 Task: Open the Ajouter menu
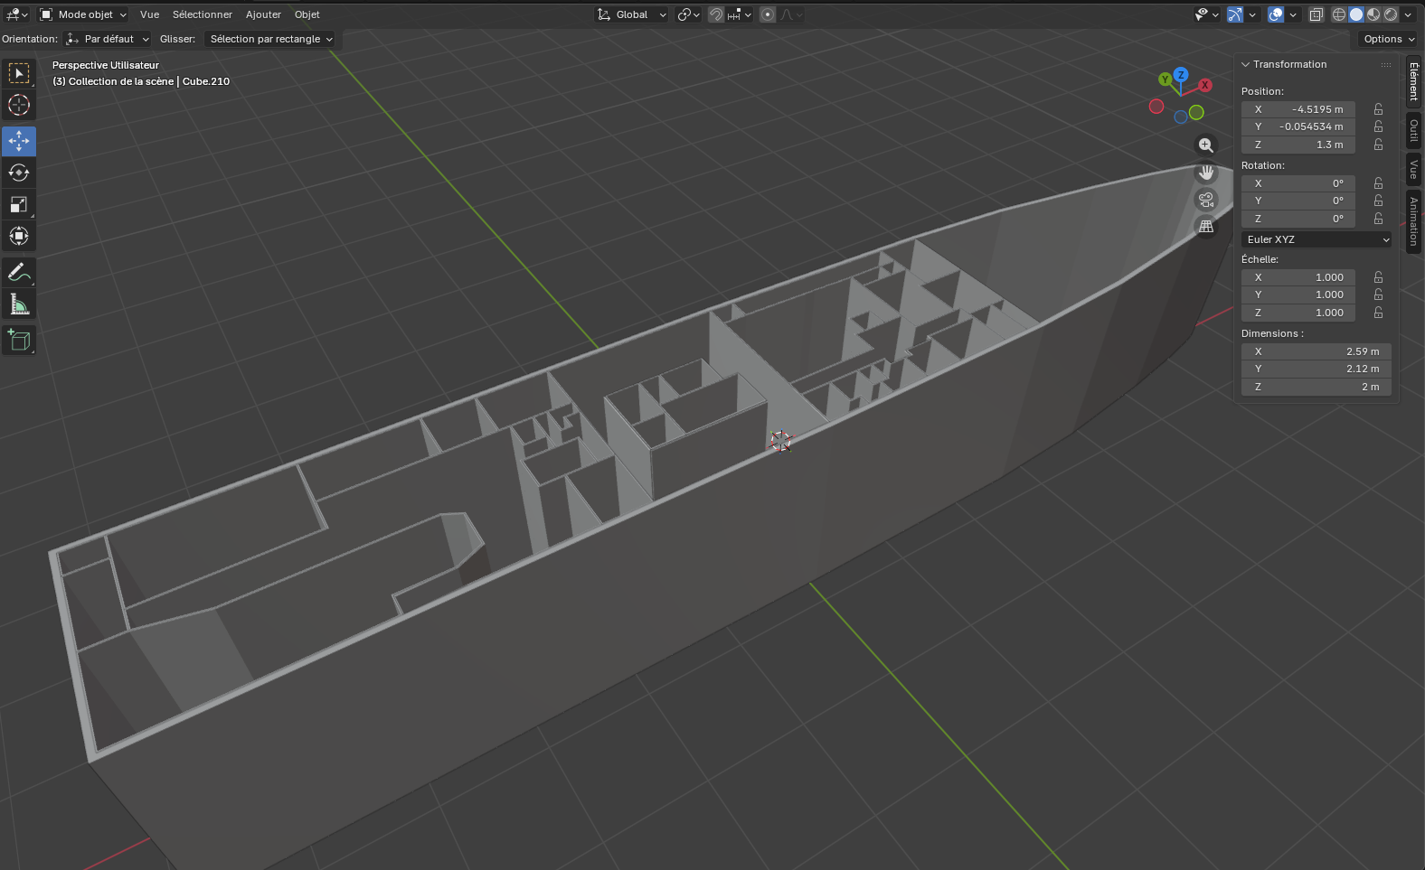[x=263, y=14]
